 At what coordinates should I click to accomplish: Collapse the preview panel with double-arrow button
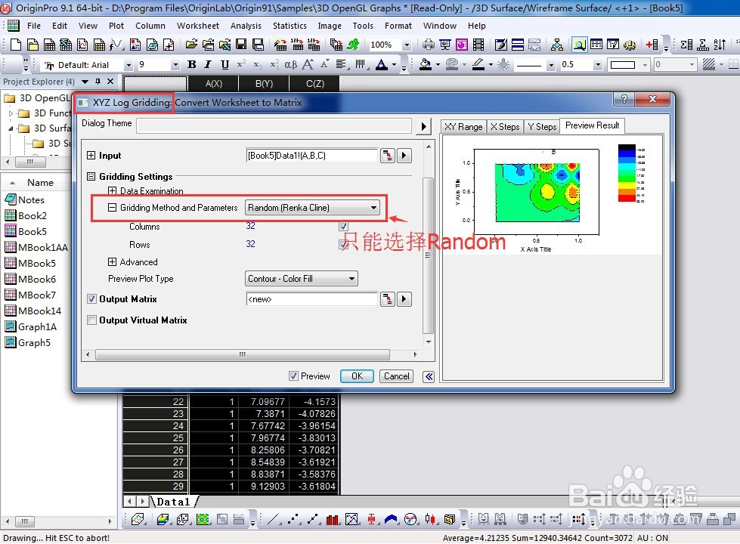pyautogui.click(x=429, y=376)
